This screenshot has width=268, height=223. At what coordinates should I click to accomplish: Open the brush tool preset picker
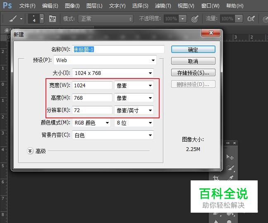(x=13, y=19)
